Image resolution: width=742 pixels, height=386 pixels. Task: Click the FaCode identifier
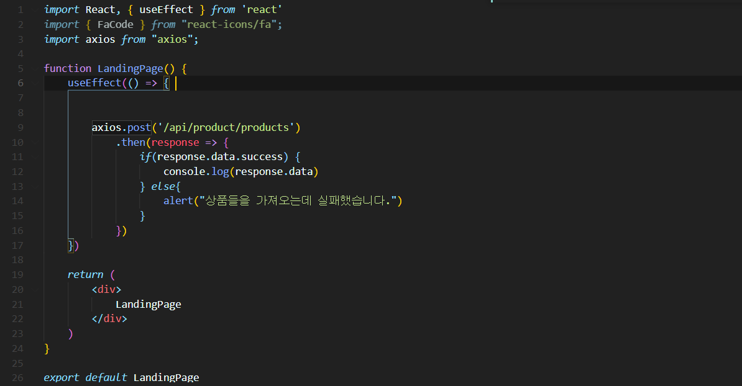pyautogui.click(x=116, y=25)
